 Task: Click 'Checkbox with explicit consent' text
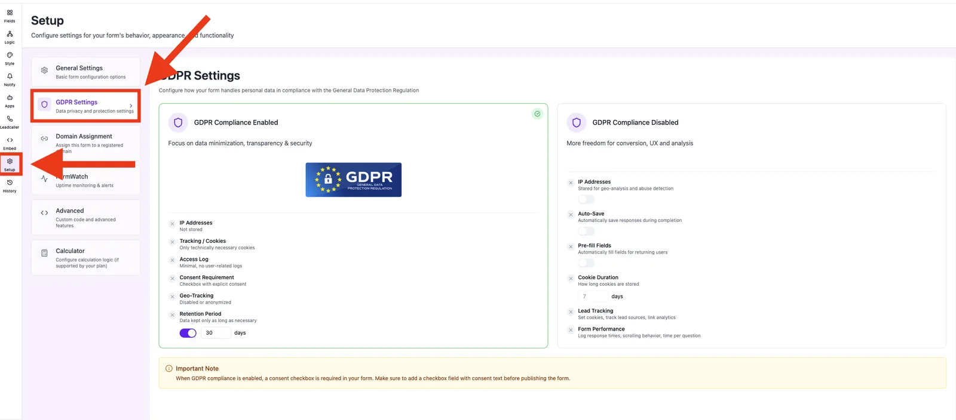tap(213, 284)
